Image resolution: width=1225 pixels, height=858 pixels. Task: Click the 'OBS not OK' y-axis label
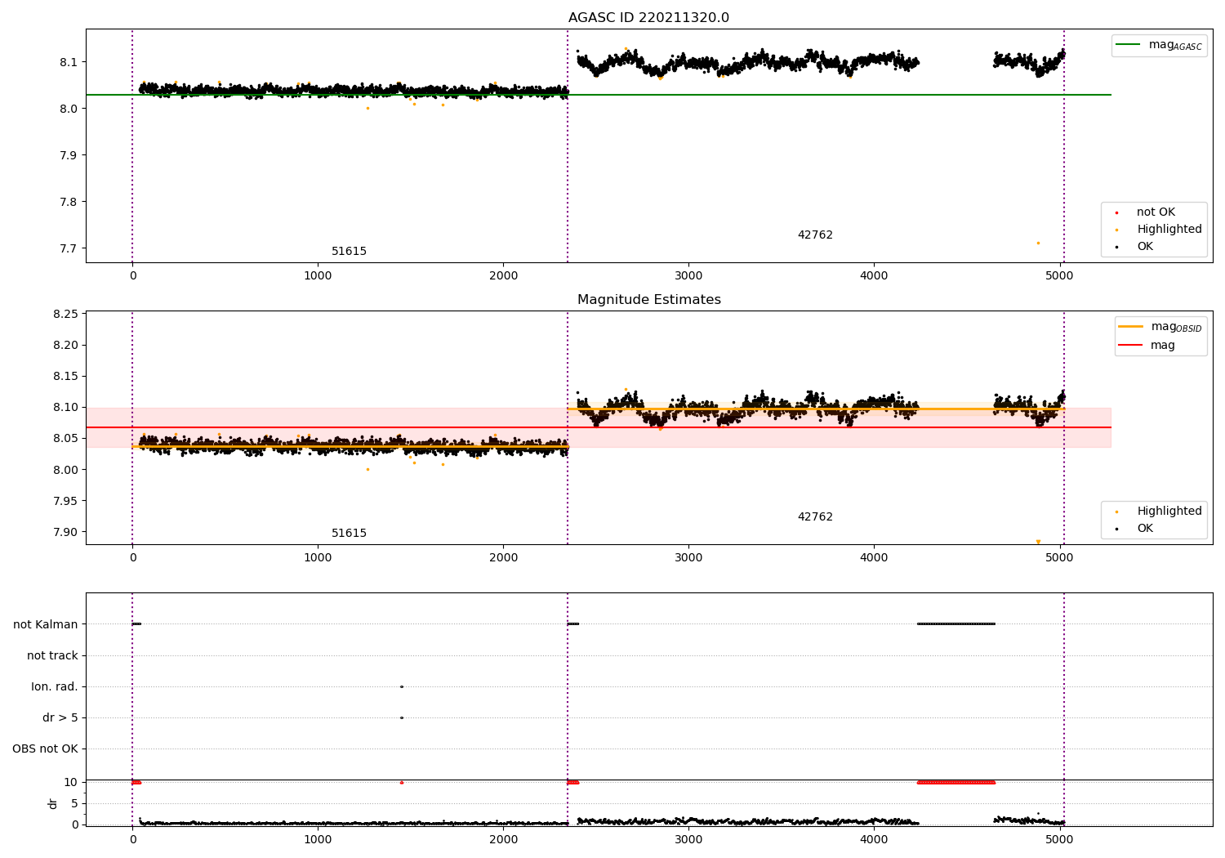[x=45, y=749]
